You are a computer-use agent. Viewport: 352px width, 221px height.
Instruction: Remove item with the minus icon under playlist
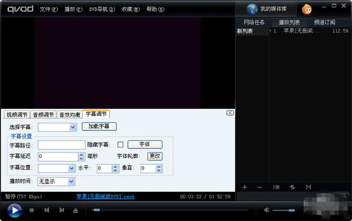tap(259, 187)
